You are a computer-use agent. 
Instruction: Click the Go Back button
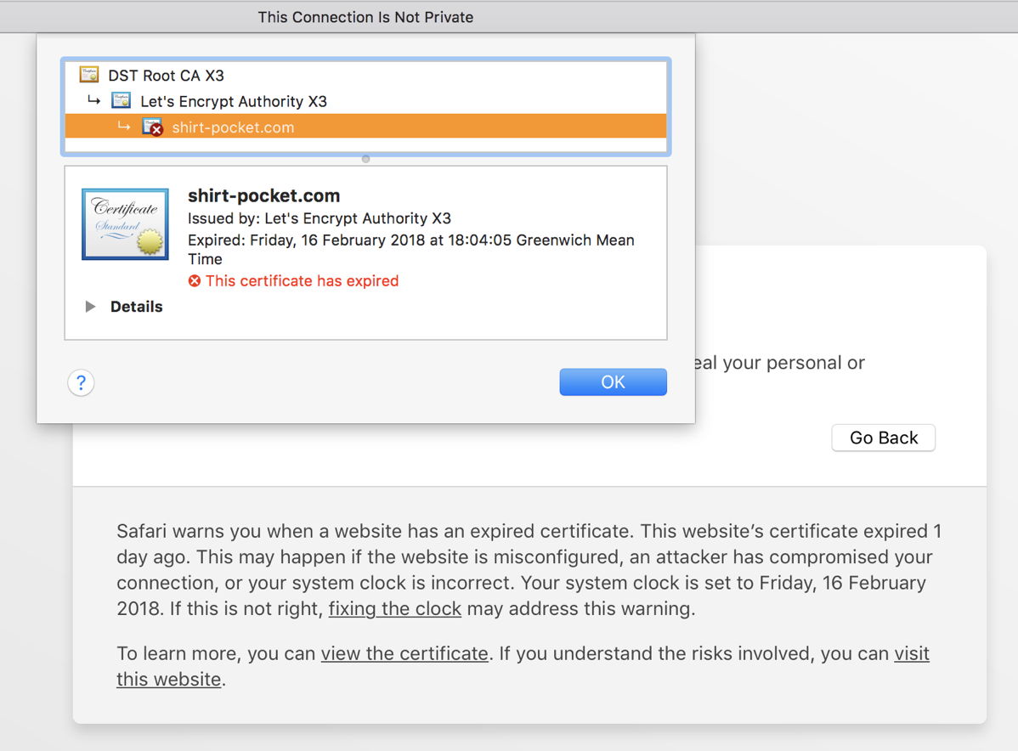pyautogui.click(x=883, y=438)
